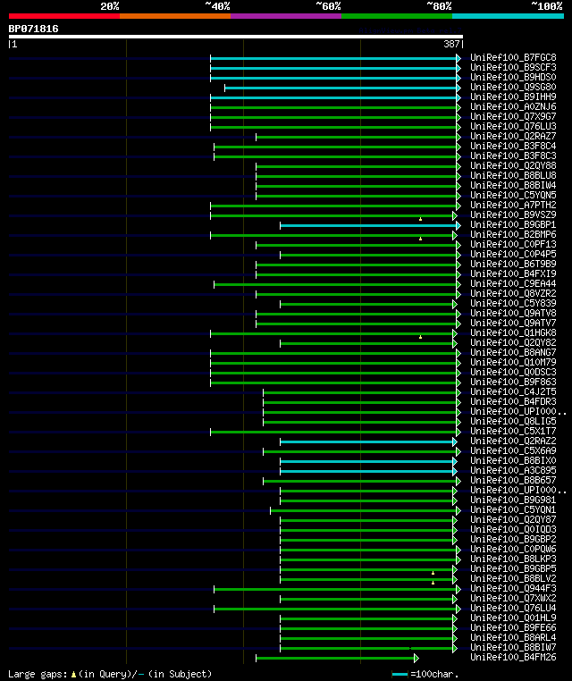Select label UniRef100_B9VSZ9
Viewport: 572px width, 681px height.
pos(513,215)
